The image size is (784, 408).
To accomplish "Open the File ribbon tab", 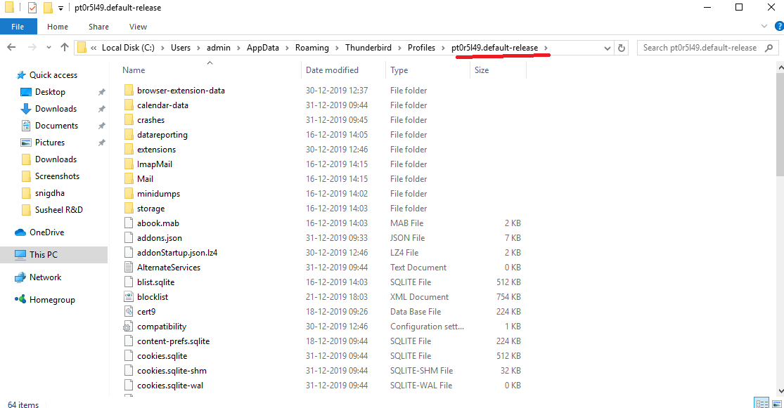I will click(18, 27).
